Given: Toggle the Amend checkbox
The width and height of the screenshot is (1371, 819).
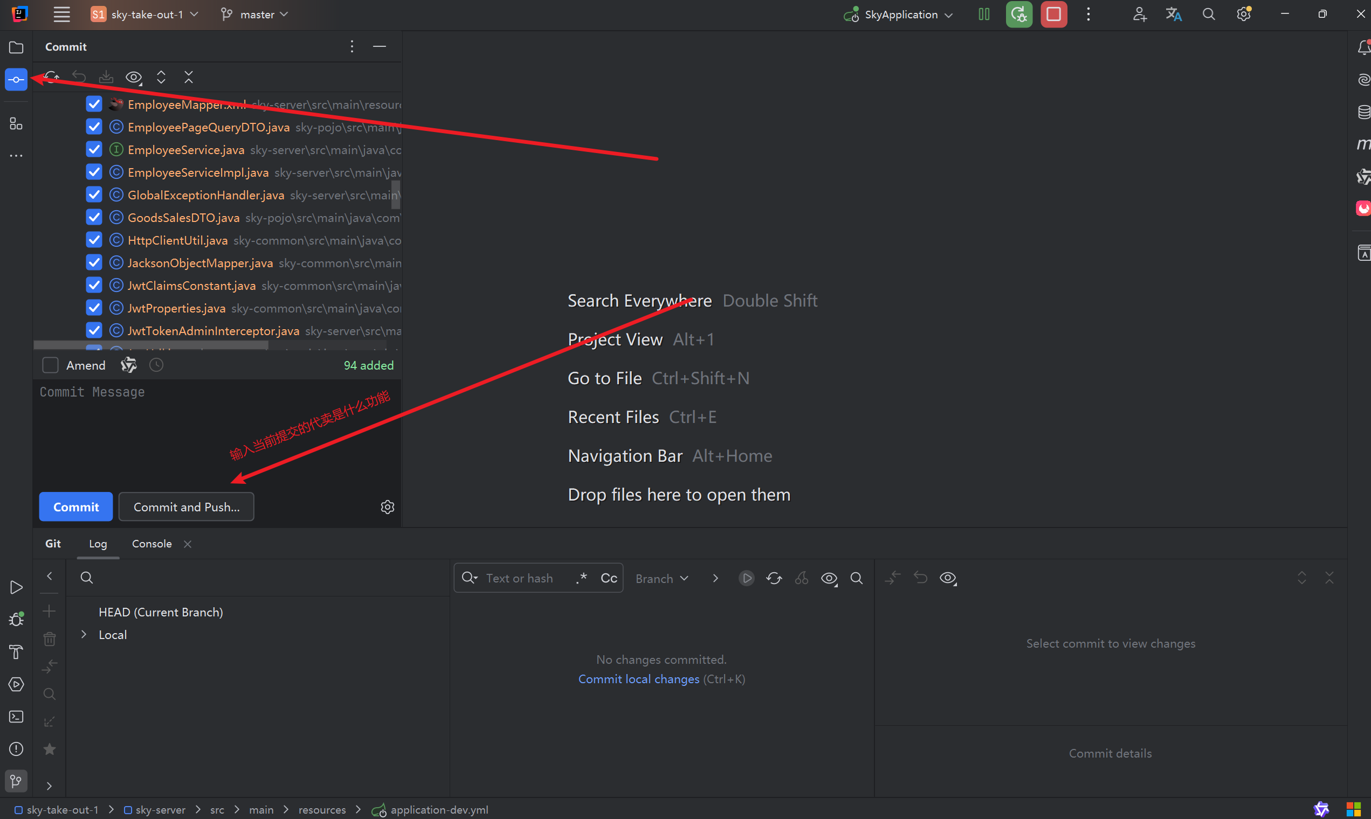Looking at the screenshot, I should click(x=50, y=365).
